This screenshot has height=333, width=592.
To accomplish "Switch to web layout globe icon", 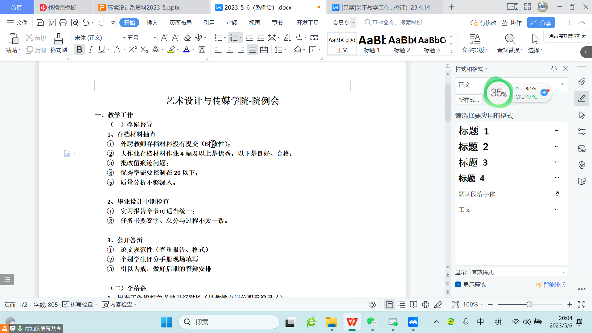I will point(425,305).
